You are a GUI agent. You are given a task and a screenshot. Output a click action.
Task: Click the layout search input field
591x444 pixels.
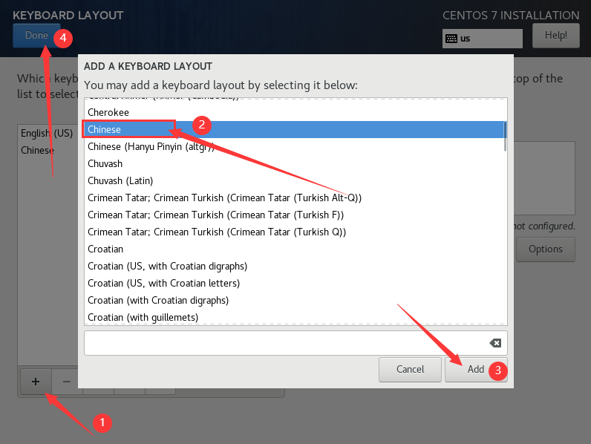point(285,343)
